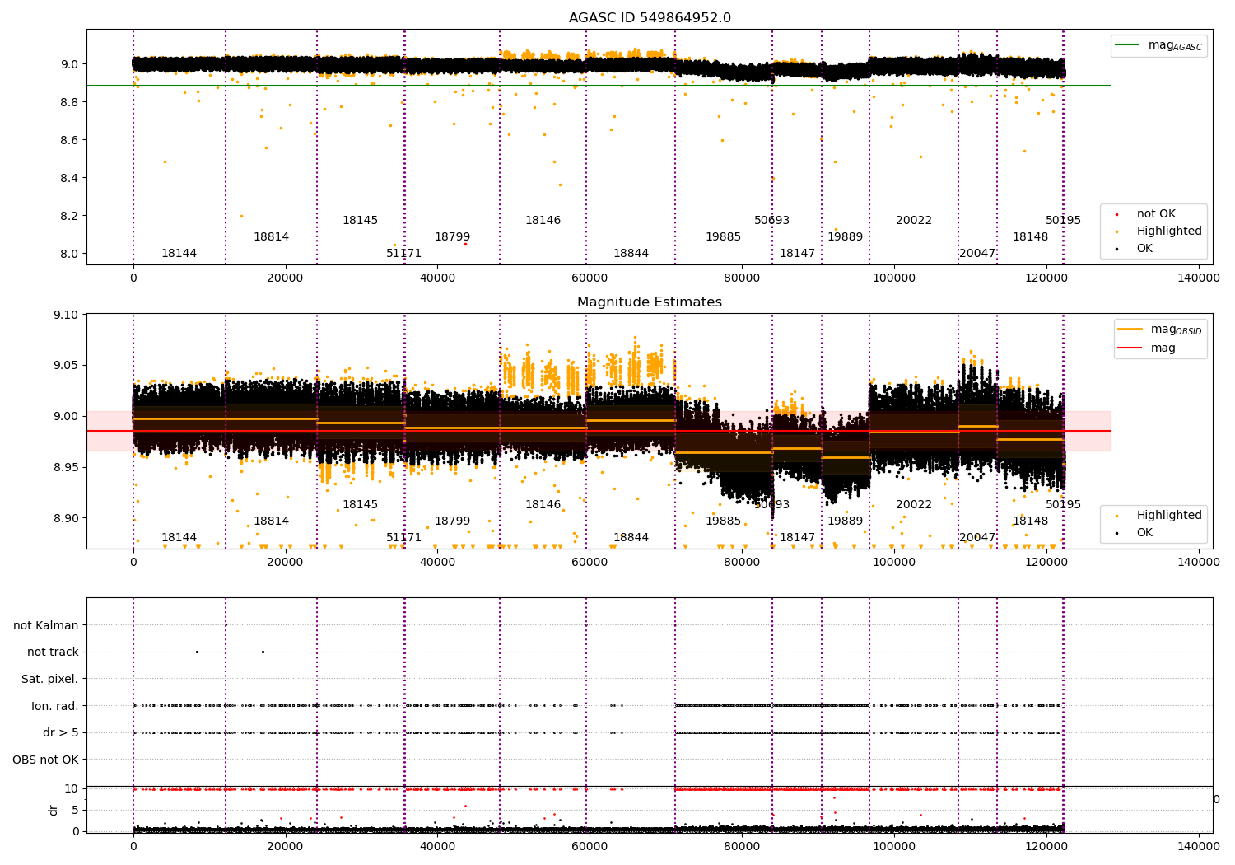Image resolution: width=1235 pixels, height=865 pixels.
Task: Click obsid label 50693 in top plot
Action: [771, 221]
